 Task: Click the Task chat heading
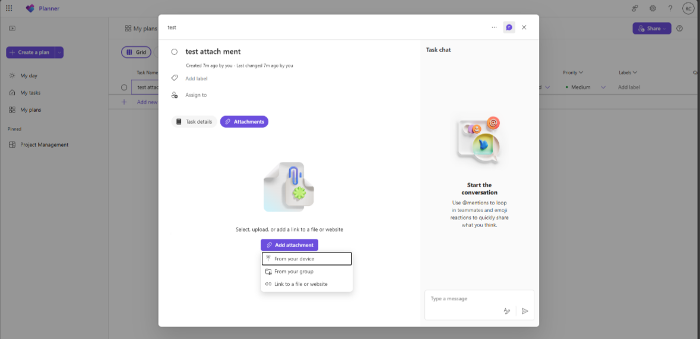pos(438,50)
